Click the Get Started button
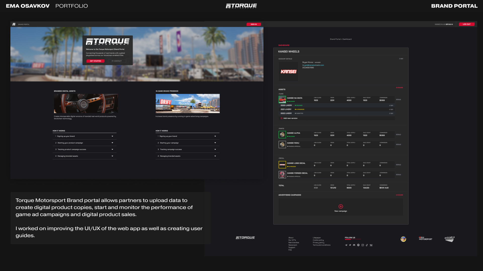The width and height of the screenshot is (483, 271). 95,61
